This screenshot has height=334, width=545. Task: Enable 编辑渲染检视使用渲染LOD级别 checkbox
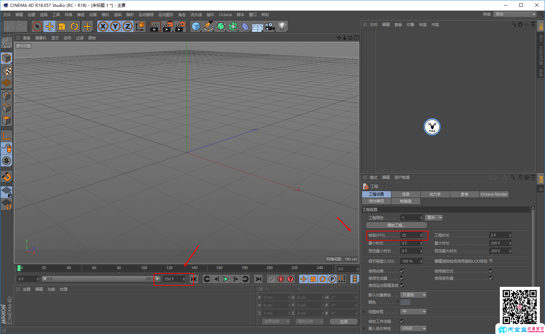click(x=491, y=261)
